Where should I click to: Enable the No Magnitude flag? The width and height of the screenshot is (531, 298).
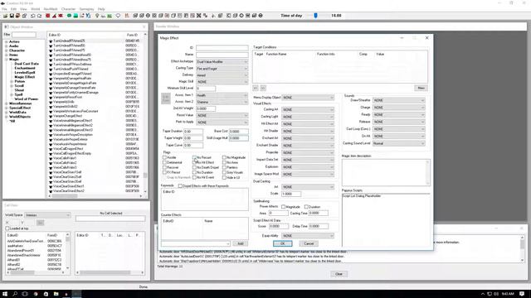pos(224,157)
